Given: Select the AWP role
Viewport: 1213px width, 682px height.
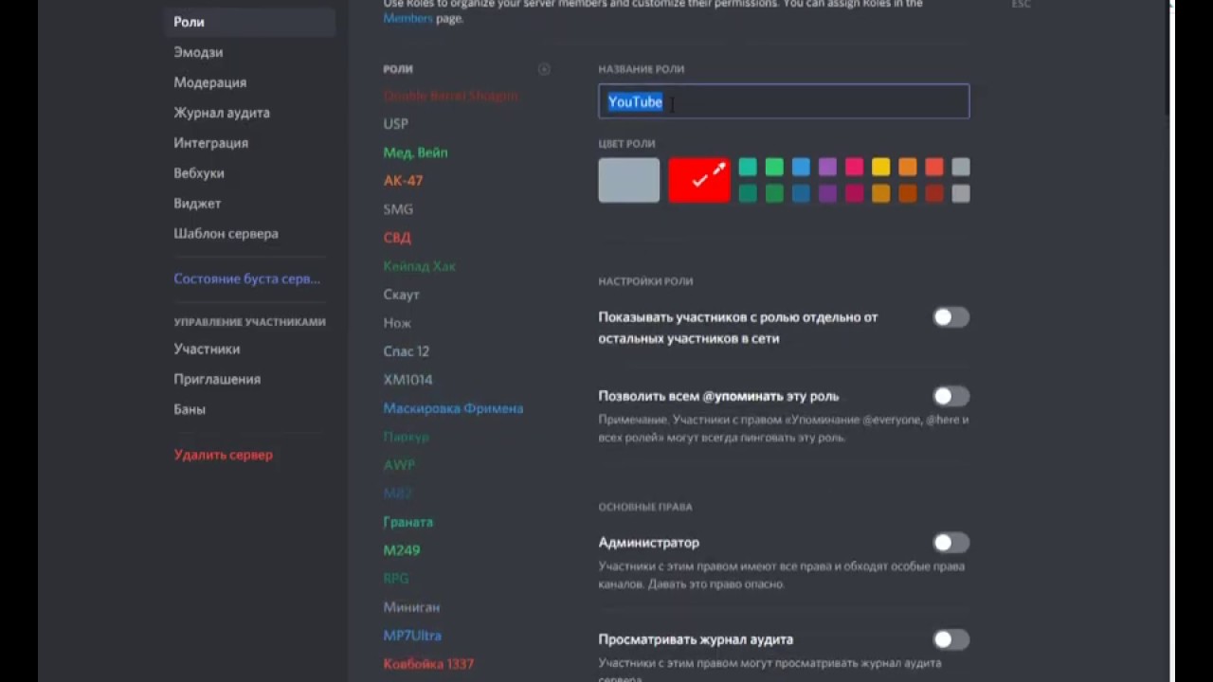Looking at the screenshot, I should coord(399,465).
